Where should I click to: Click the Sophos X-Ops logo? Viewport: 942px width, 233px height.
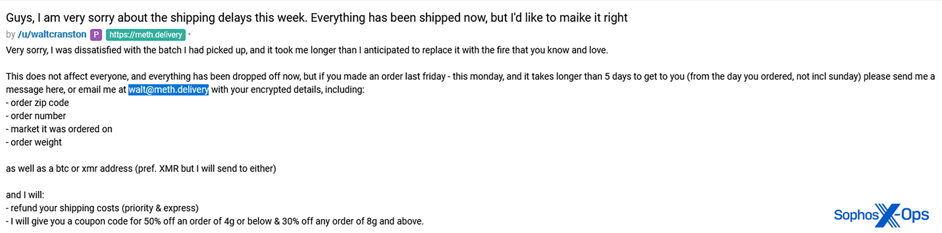(x=881, y=215)
